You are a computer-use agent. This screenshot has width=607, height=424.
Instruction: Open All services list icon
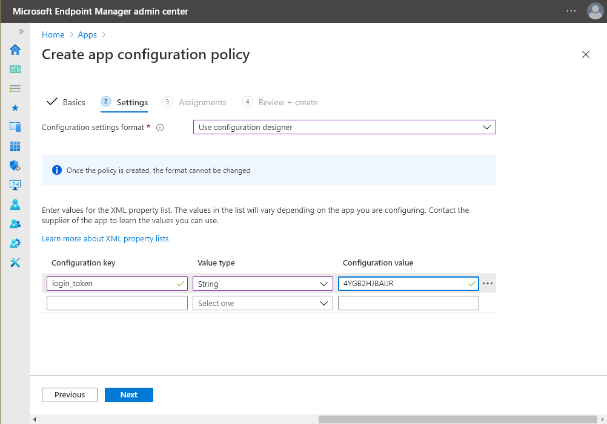pos(15,88)
